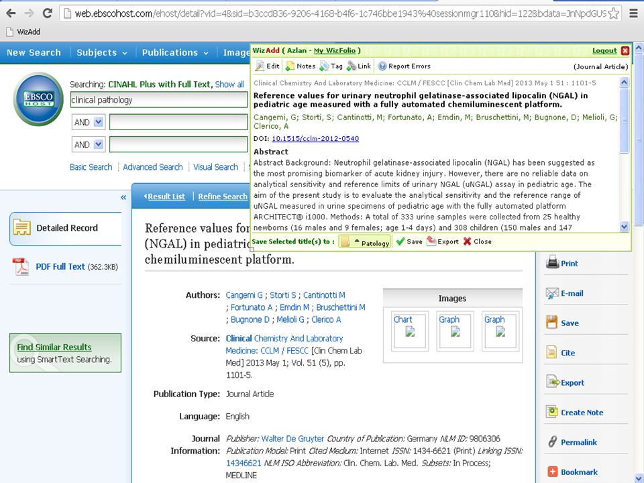Image resolution: width=644 pixels, height=483 pixels.
Task: Click in the clinical pathology search box
Action: 158,100
